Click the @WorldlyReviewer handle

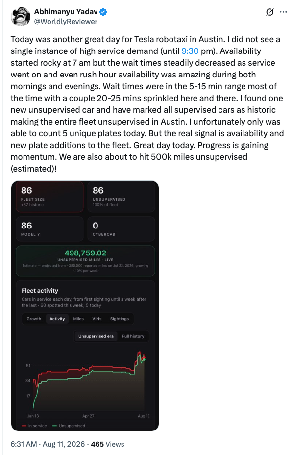coord(66,22)
